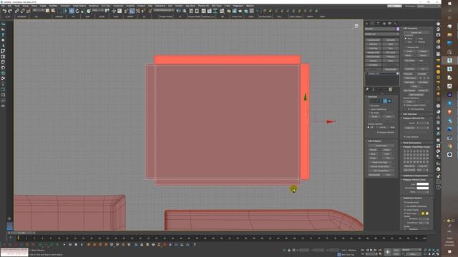Image resolution: width=458 pixels, height=257 pixels.
Task: Switch to Motion command panel tab
Action: click(x=384, y=24)
